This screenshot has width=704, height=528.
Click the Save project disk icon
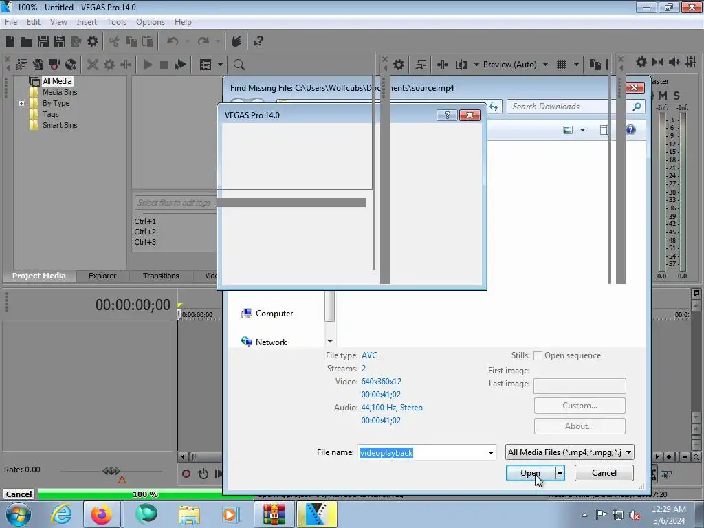tap(43, 41)
